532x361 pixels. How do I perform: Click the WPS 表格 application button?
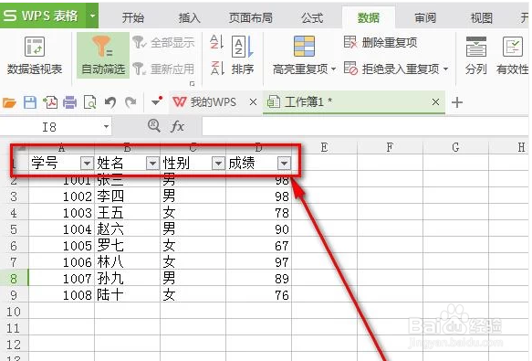click(x=43, y=16)
